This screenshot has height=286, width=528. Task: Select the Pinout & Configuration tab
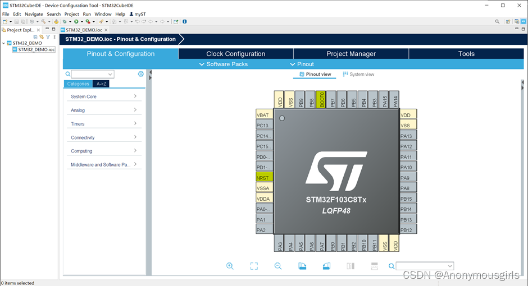click(x=121, y=54)
